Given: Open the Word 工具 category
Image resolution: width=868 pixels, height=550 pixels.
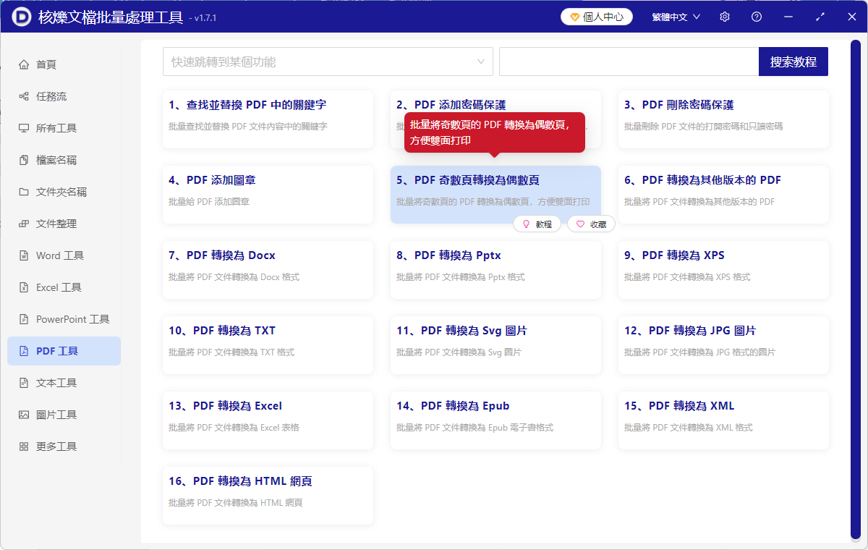Looking at the screenshot, I should click(x=58, y=255).
